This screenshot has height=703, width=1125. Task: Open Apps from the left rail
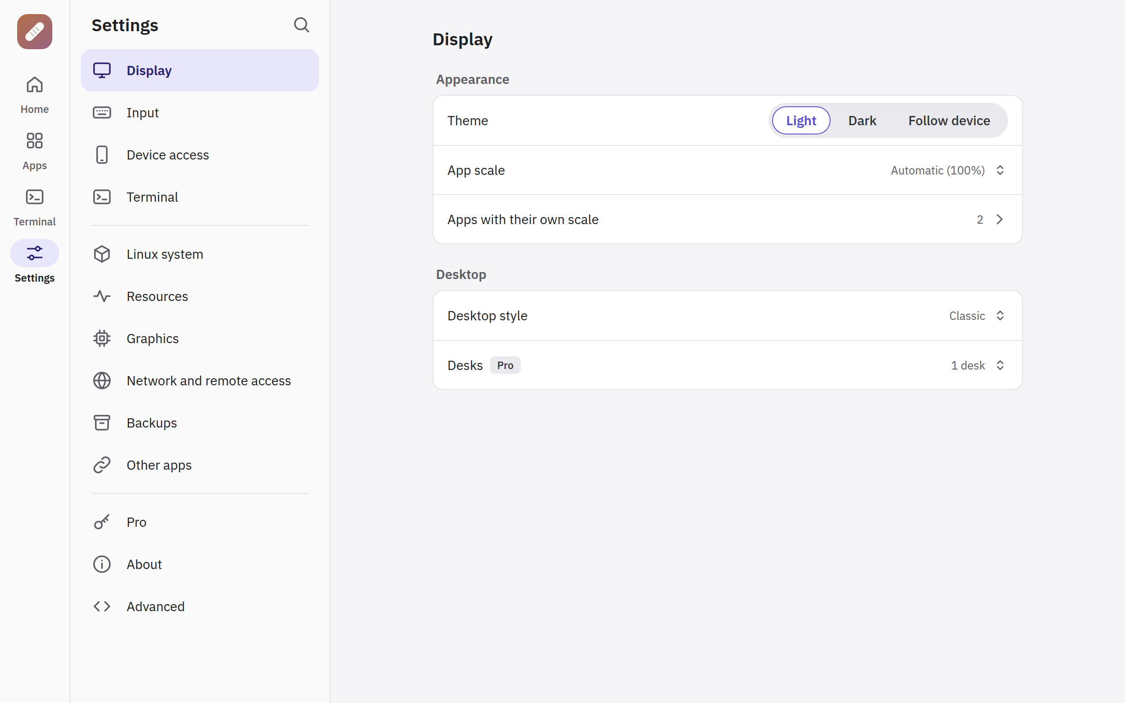point(34,151)
